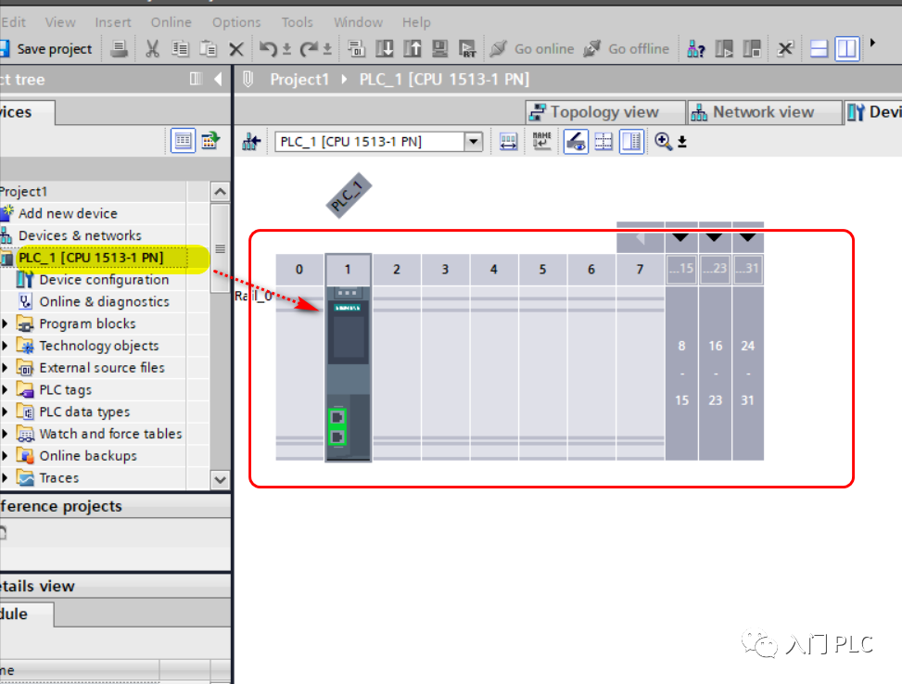Open the Undo history dropdown arrow

(286, 49)
